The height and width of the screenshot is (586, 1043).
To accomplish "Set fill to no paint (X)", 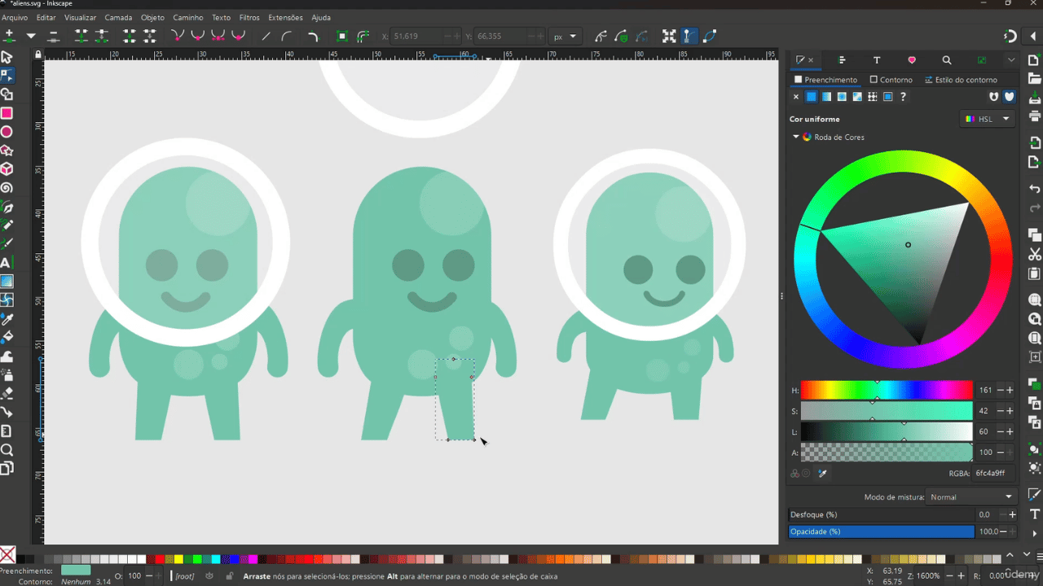I will (x=796, y=97).
